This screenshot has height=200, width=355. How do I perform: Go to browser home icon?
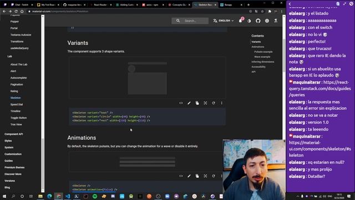22,11
